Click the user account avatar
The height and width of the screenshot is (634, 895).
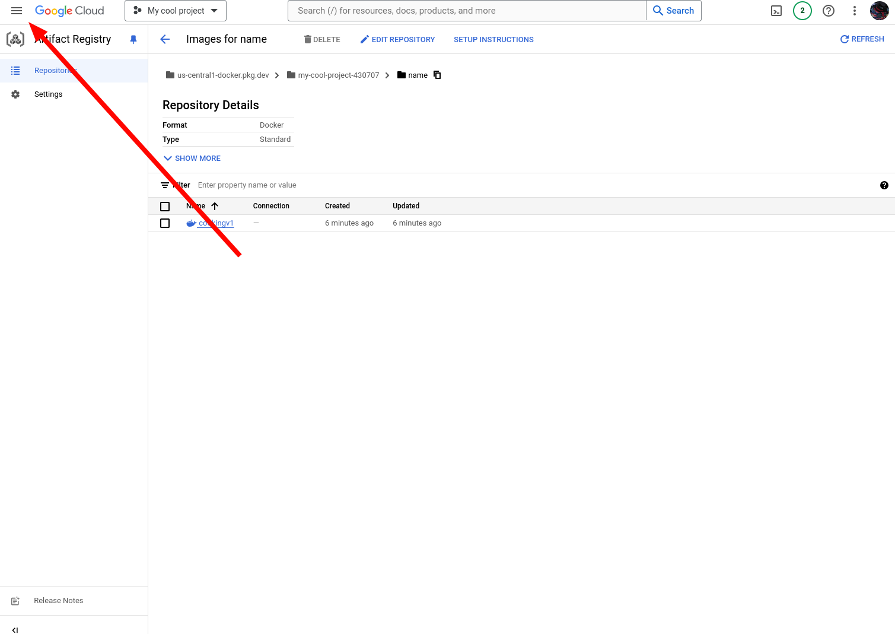pos(879,11)
